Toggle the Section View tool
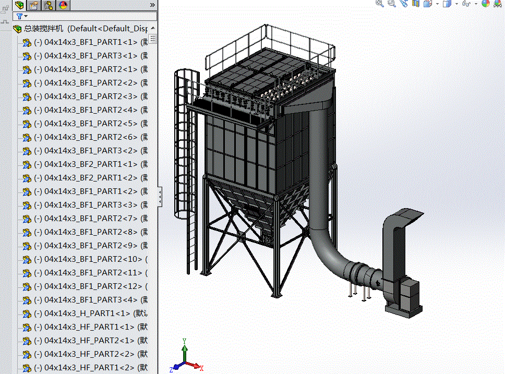This screenshot has width=505, height=374. [x=416, y=4]
